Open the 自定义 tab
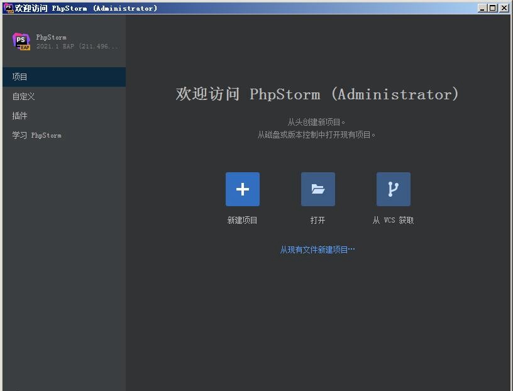Image resolution: width=513 pixels, height=391 pixels. [64, 97]
